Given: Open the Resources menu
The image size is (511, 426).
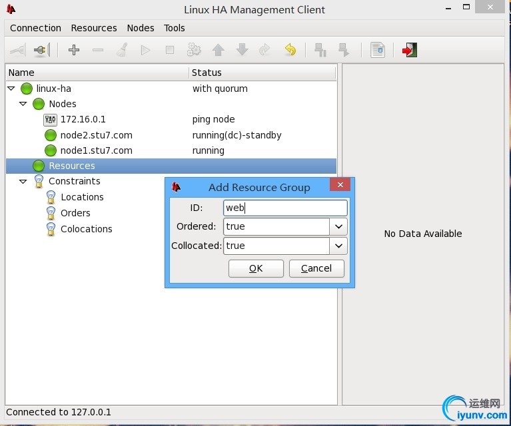Looking at the screenshot, I should [x=94, y=28].
